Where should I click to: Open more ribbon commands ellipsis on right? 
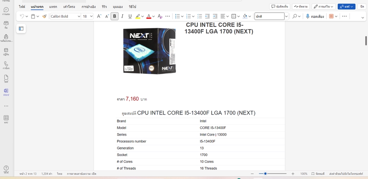tap(344, 16)
